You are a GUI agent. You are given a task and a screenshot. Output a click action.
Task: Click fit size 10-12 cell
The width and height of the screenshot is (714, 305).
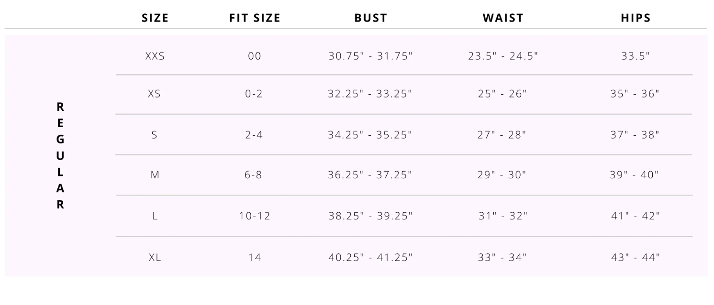click(255, 216)
